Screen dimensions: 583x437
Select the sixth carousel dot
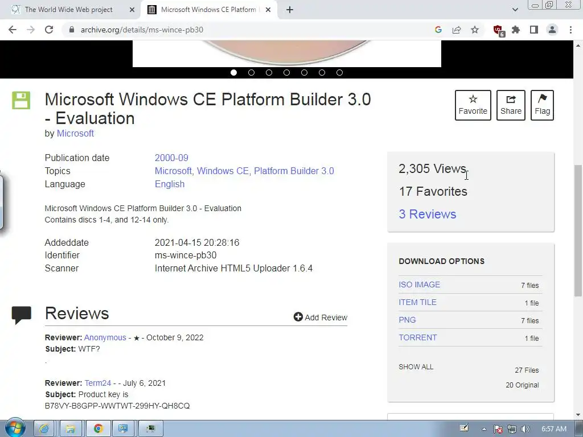[322, 72]
